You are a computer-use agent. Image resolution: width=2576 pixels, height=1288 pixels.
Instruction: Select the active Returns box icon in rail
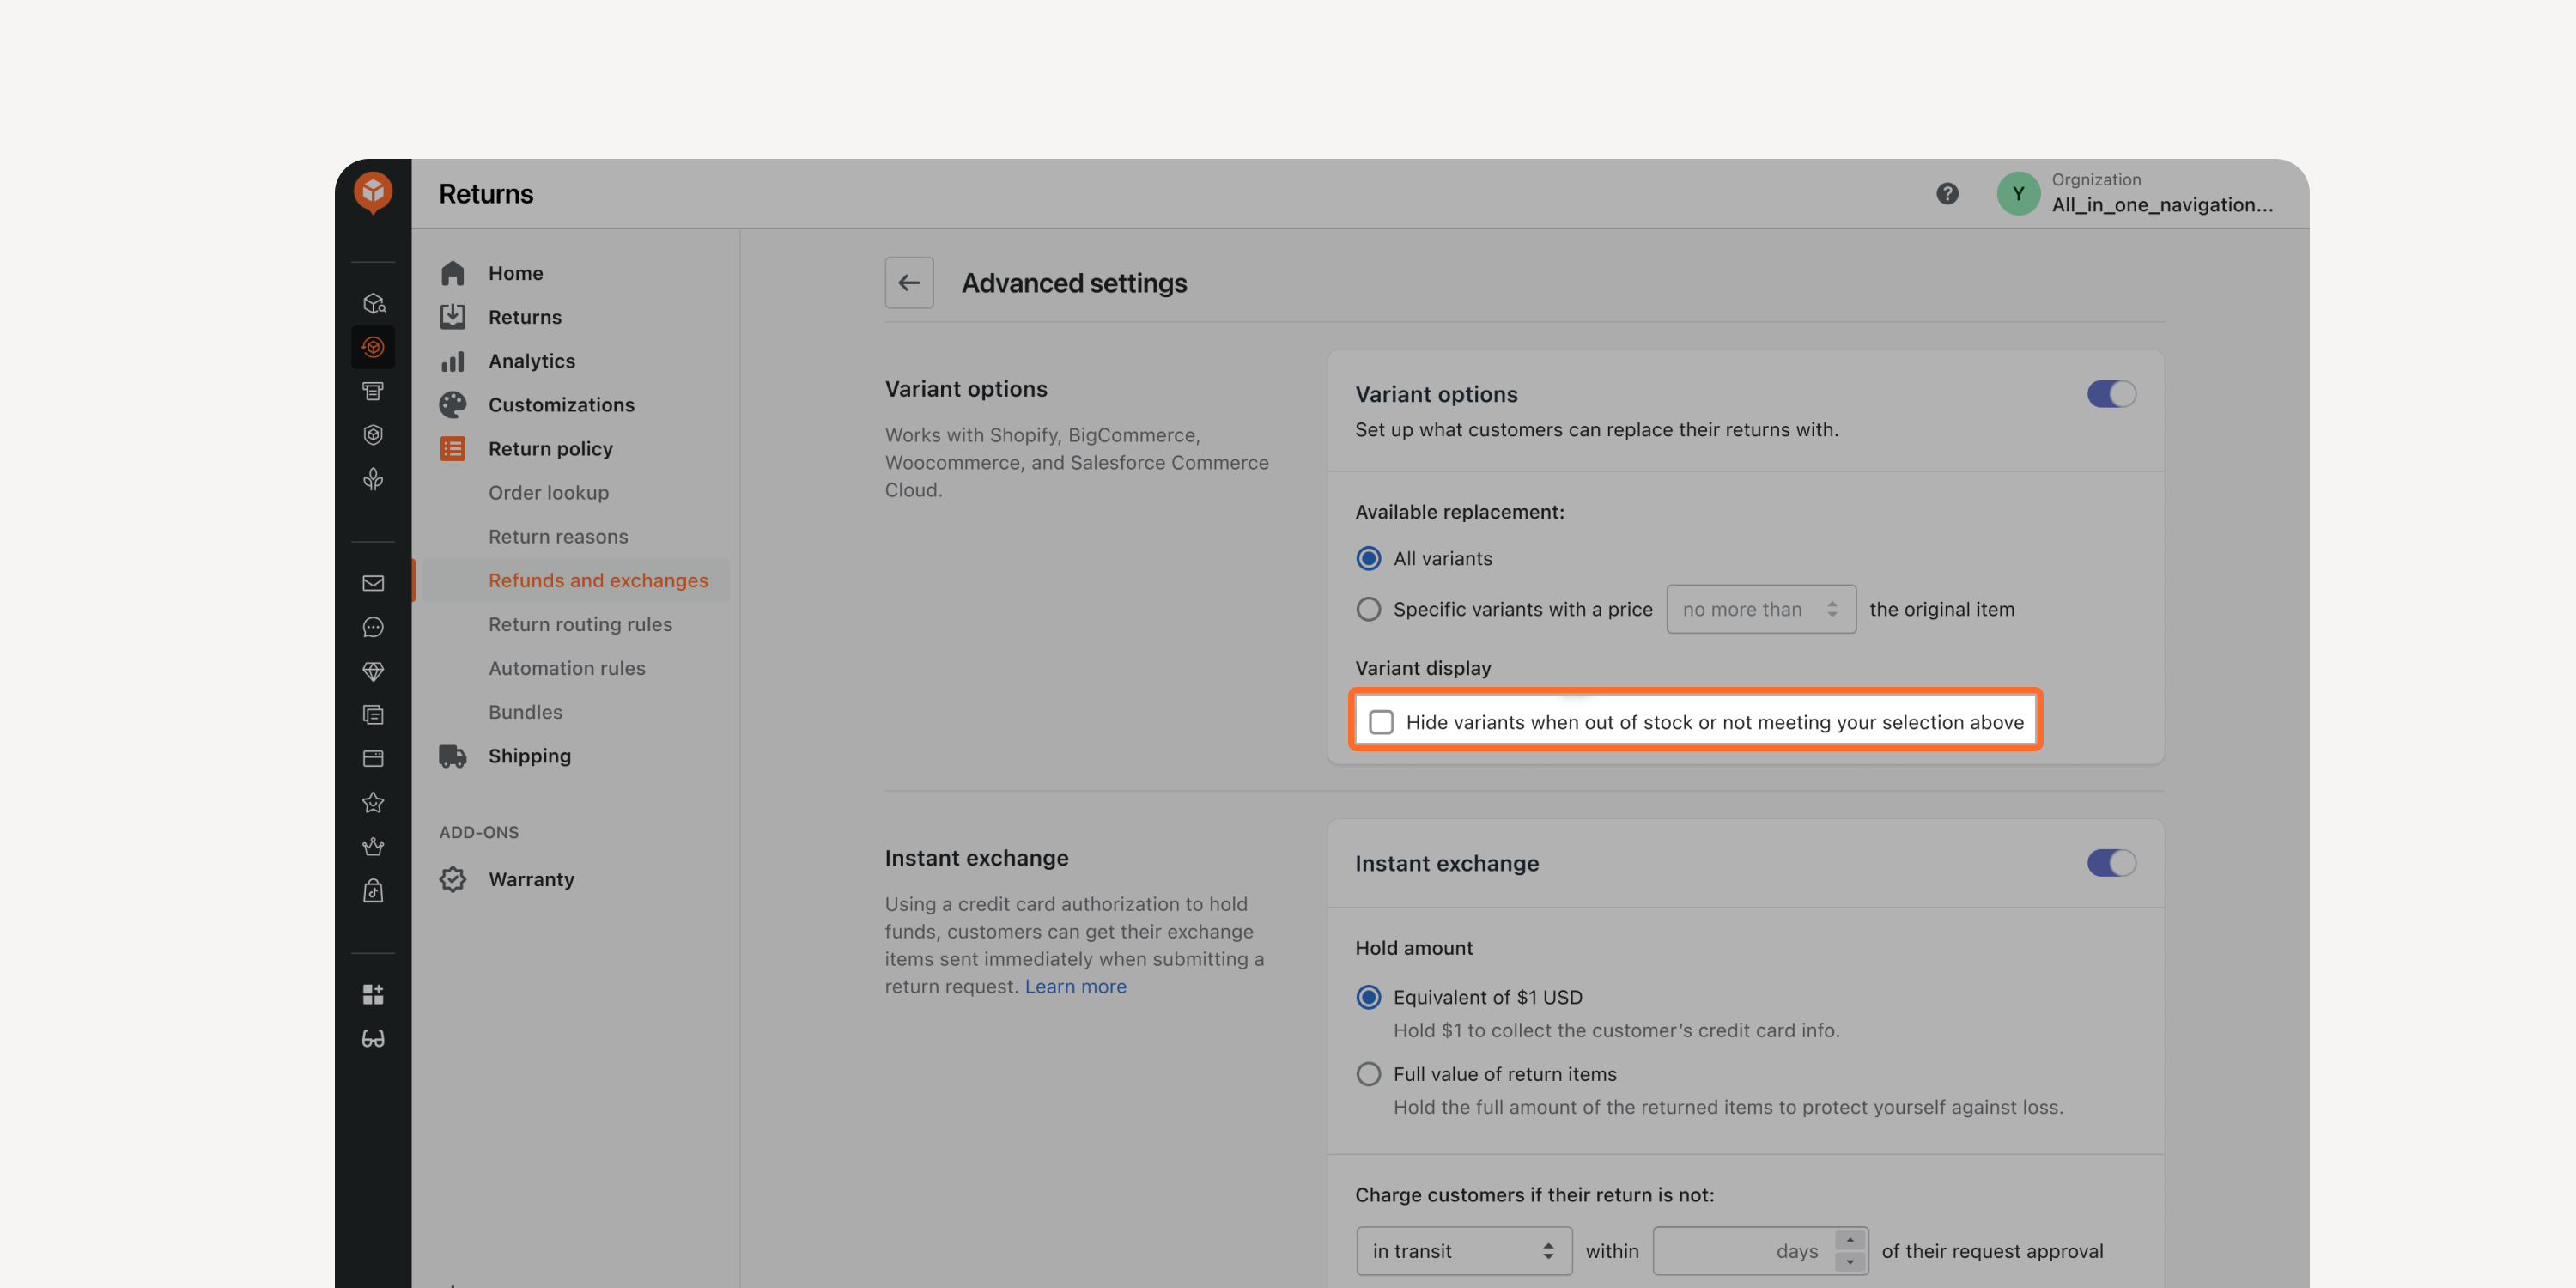pyautogui.click(x=373, y=347)
